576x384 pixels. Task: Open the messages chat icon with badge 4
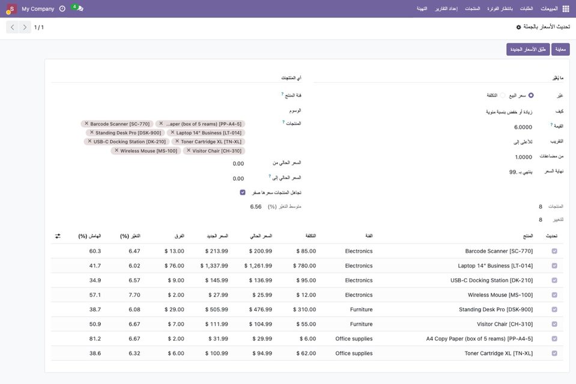(x=78, y=8)
